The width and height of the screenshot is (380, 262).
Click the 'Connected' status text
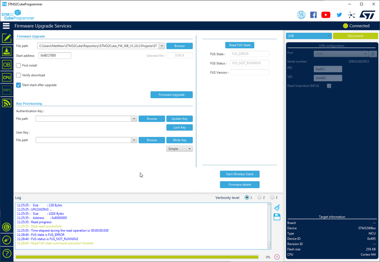(x=359, y=26)
